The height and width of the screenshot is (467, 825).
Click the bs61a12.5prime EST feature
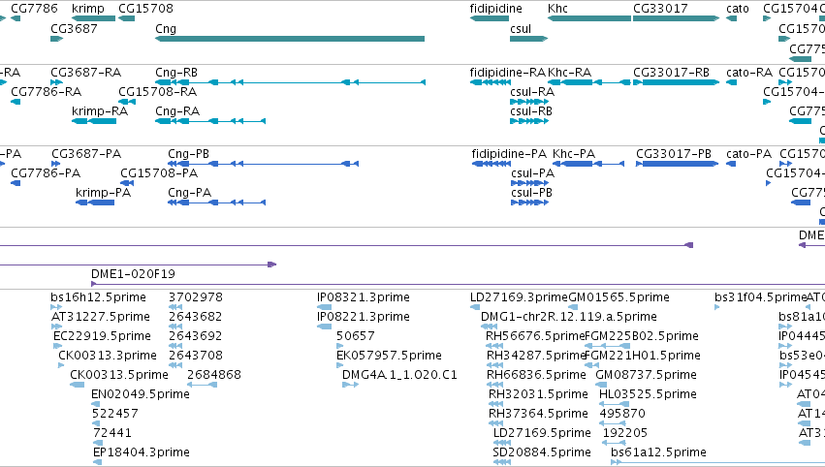[717, 462]
